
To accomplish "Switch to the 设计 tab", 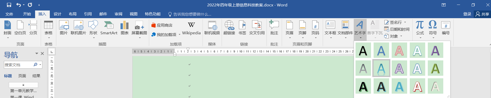I will tap(57, 14).
